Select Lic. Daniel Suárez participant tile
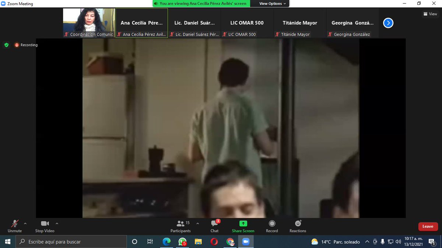Image resolution: width=442 pixels, height=248 pixels. point(194,23)
